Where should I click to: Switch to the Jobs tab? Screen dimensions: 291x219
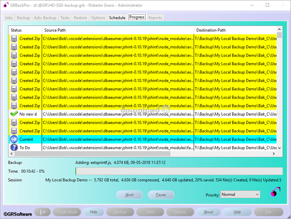(9, 18)
